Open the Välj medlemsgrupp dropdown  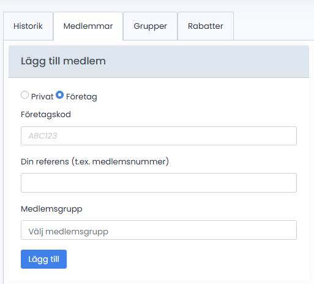pos(159,230)
